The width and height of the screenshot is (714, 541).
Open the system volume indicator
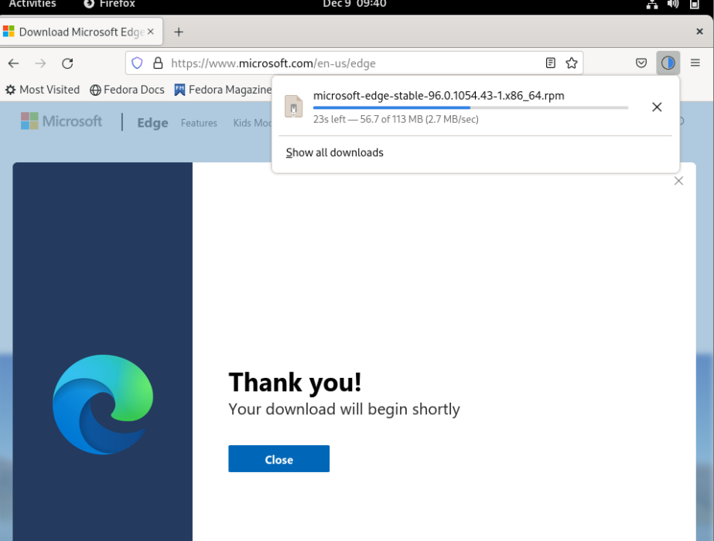pyautogui.click(x=672, y=5)
